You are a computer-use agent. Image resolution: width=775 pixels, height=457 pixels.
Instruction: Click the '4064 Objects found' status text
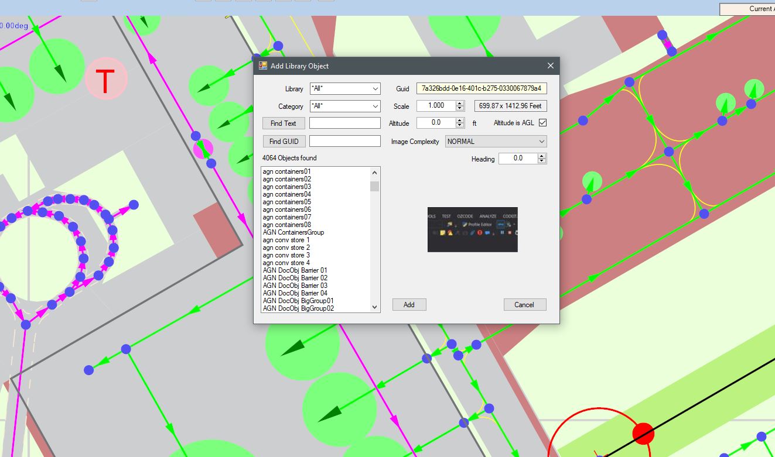[289, 158]
